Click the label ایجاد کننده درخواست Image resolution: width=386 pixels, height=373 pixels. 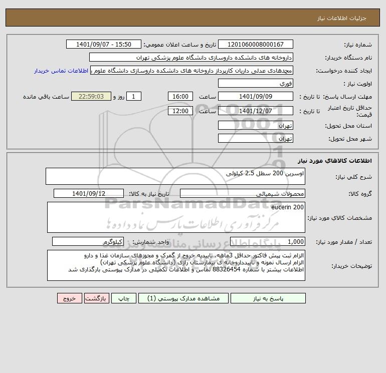point(344,71)
